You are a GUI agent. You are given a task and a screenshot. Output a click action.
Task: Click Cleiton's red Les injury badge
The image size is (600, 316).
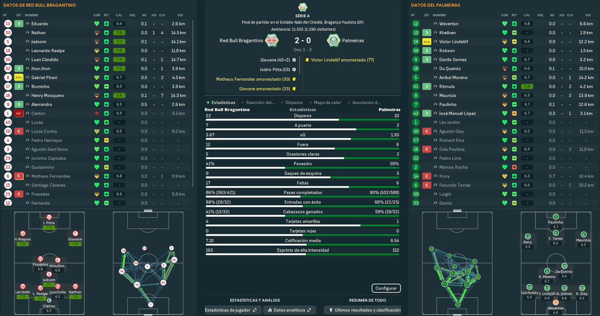(19, 113)
